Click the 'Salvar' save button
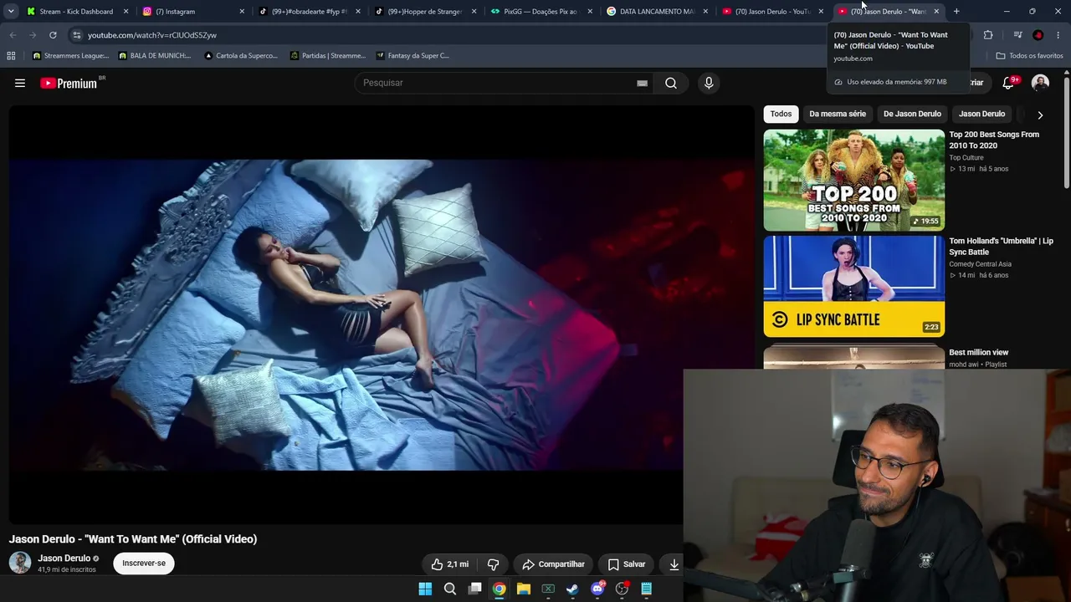The width and height of the screenshot is (1071, 602). [x=627, y=564]
